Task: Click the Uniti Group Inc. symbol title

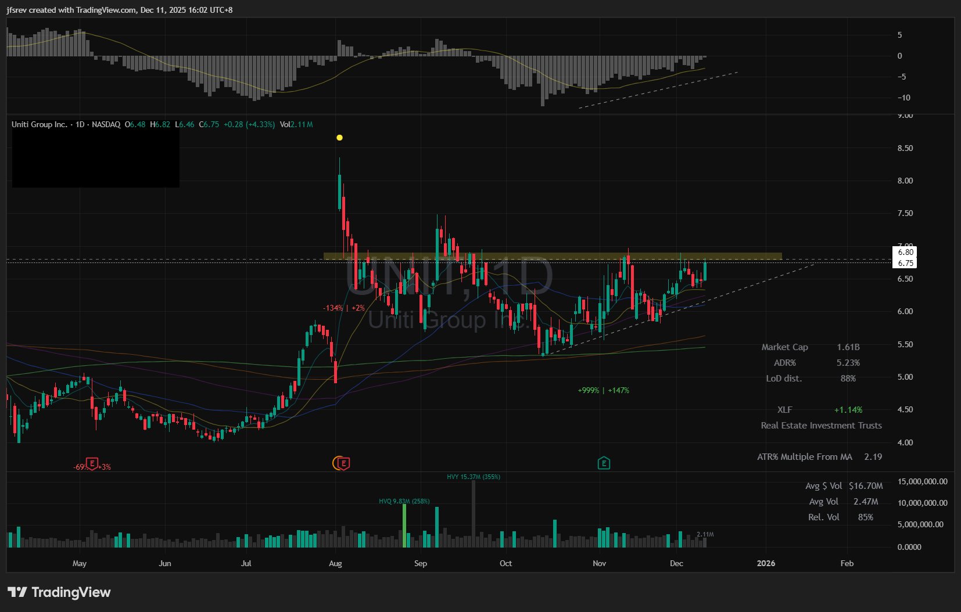Action: (40, 124)
